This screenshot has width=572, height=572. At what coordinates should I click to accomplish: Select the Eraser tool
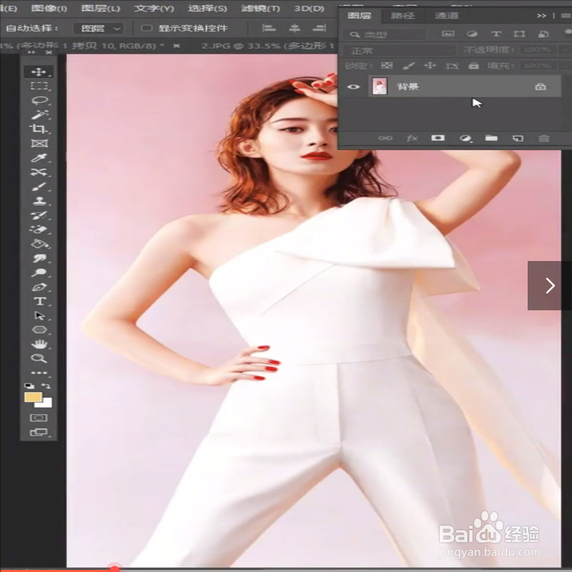pos(39,229)
